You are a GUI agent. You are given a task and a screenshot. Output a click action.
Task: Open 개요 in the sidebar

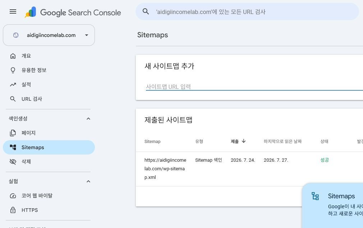pos(49,56)
